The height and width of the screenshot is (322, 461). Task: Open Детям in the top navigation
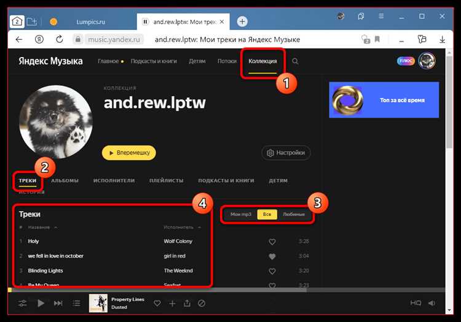197,61
